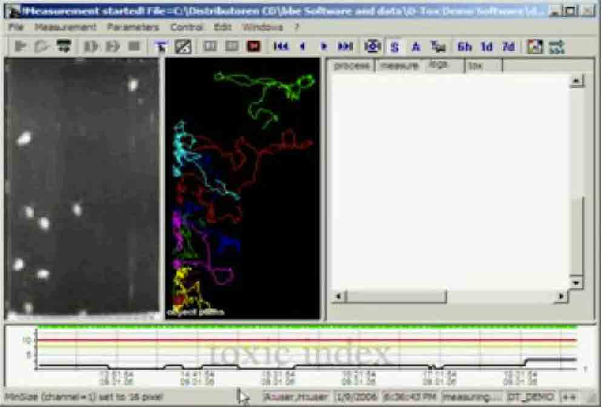This screenshot has width=601, height=407.
Task: Click the red alarm threshold line in chart
Action: click(307, 340)
